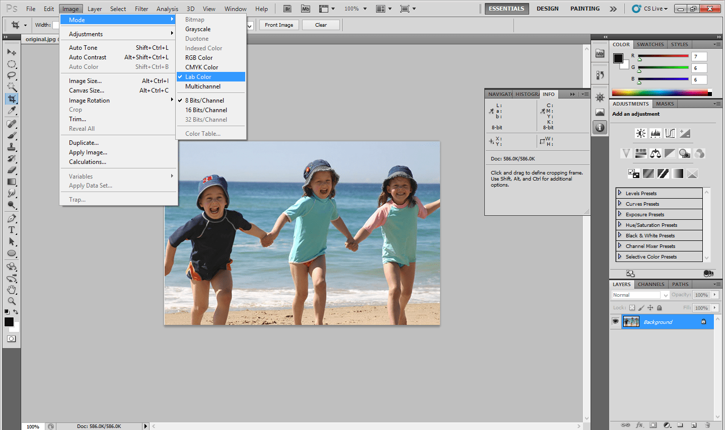
Task: Select the Eyedropper tool
Action: coord(11,110)
